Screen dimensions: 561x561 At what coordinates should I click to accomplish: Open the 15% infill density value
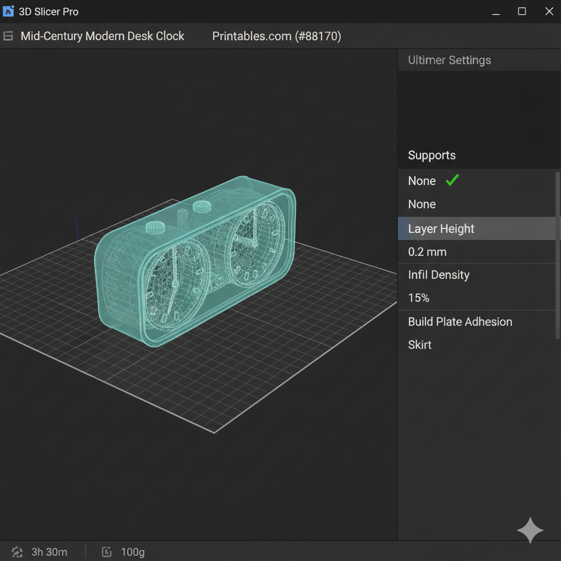[419, 298]
